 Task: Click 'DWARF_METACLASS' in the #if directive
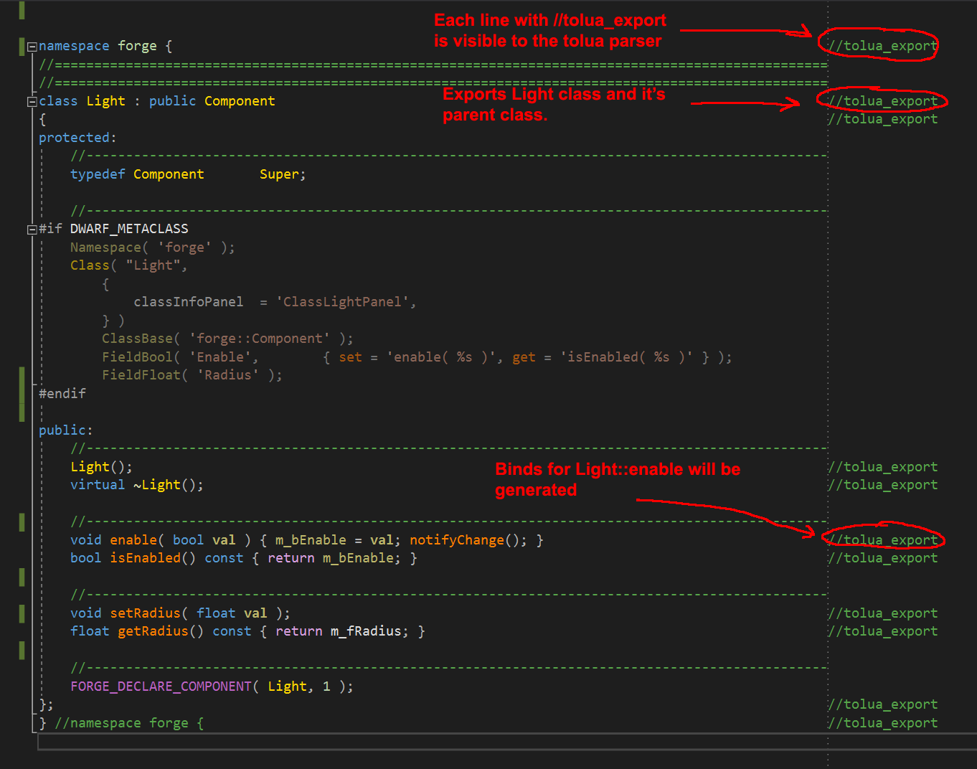tap(129, 229)
